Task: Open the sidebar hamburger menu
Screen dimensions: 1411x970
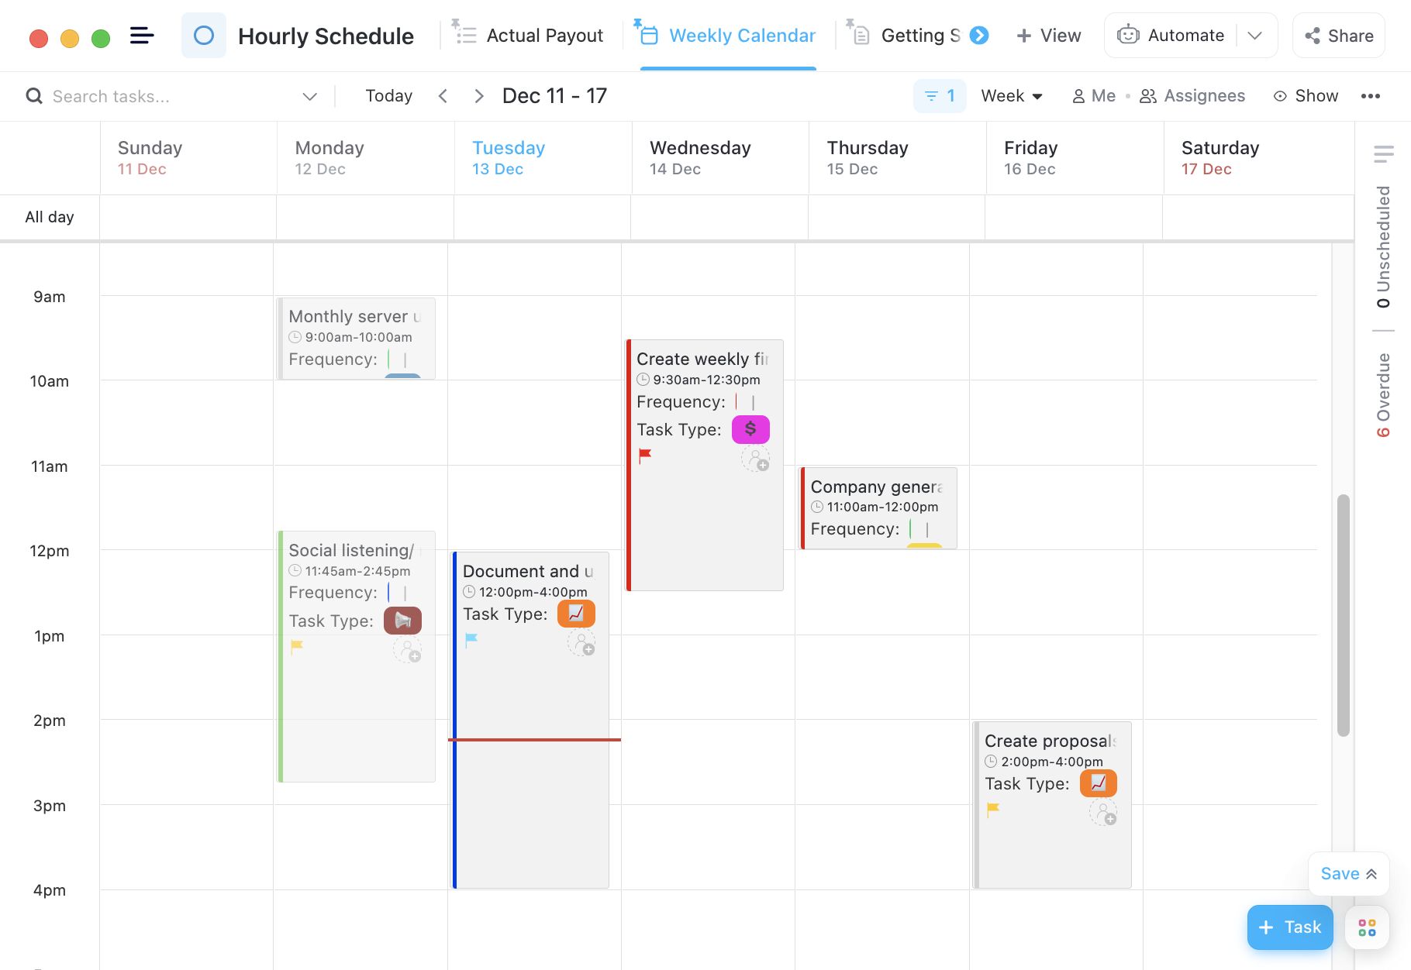Action: pos(141,36)
